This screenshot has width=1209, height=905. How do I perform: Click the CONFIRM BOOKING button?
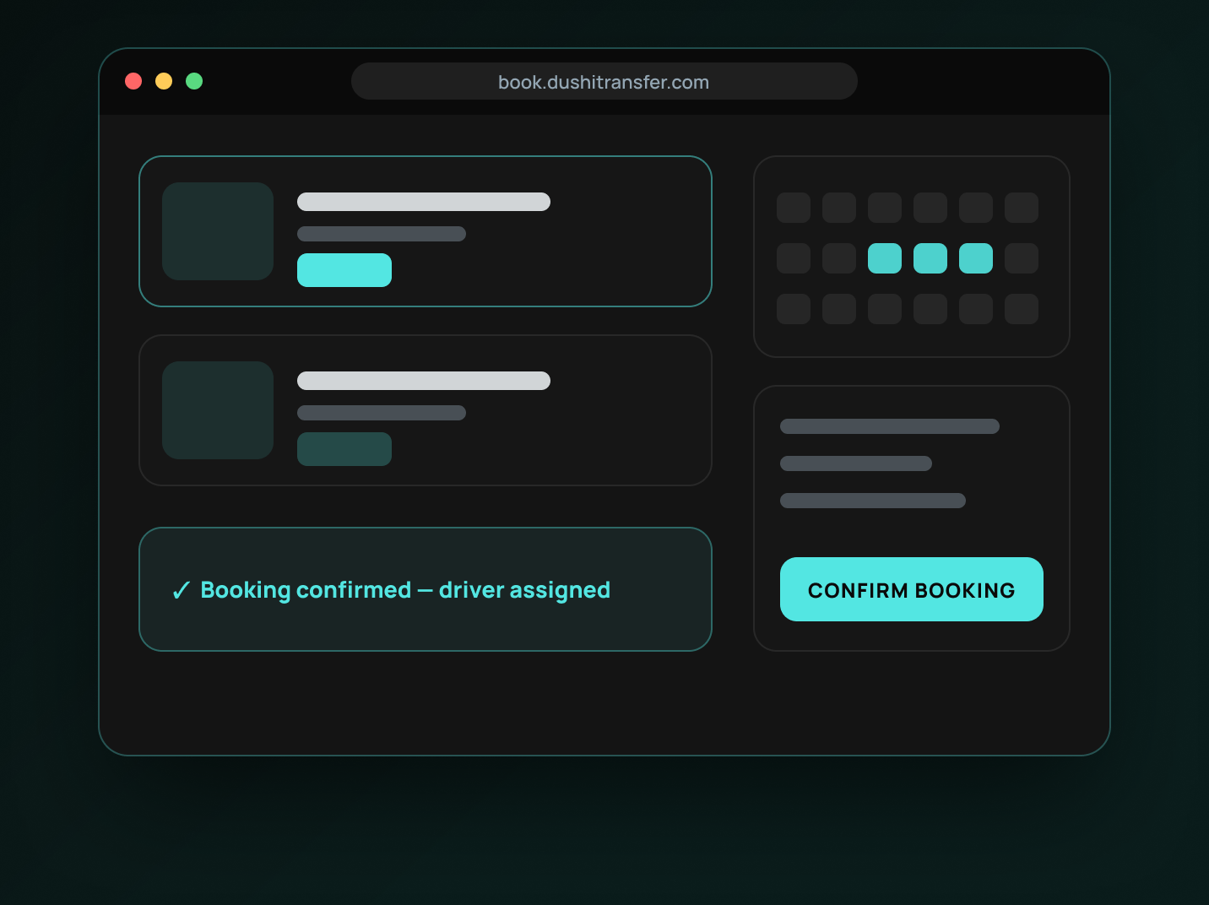[912, 589]
